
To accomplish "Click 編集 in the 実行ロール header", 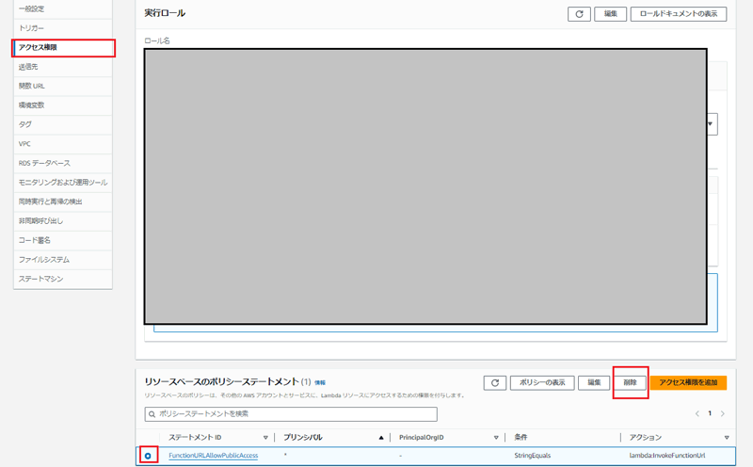I will tap(610, 14).
